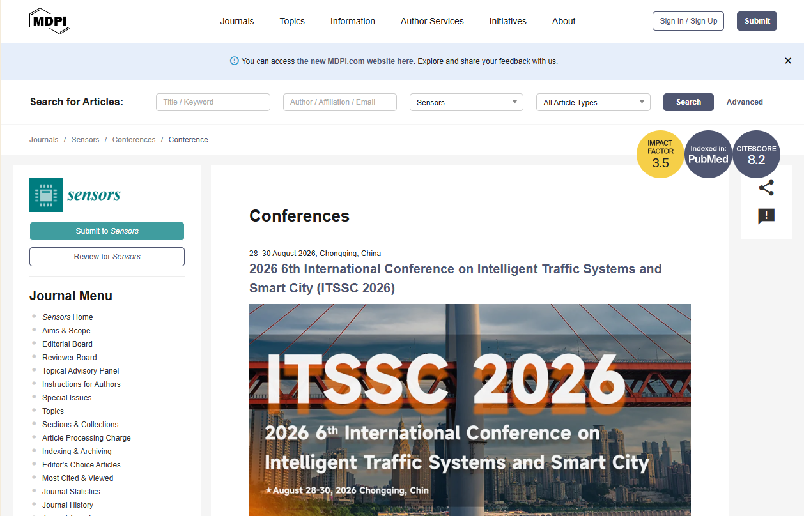
Task: Click the Submit to Sensors button
Action: coord(107,231)
